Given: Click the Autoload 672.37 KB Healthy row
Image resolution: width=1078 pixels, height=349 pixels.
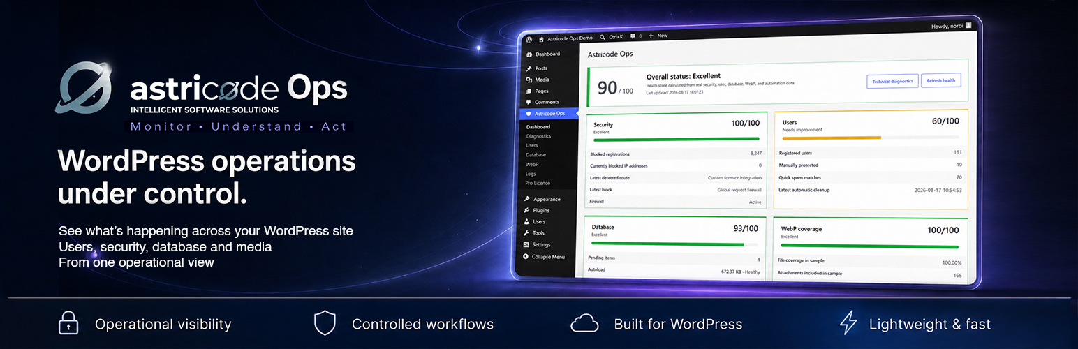Looking at the screenshot, I should pyautogui.click(x=674, y=272).
